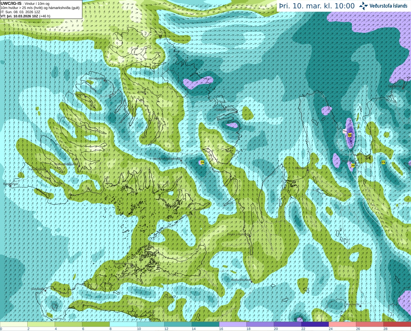411x331 pixels.
Task: Click the gust marker 30 inside dark purple area
Action: point(350,135)
